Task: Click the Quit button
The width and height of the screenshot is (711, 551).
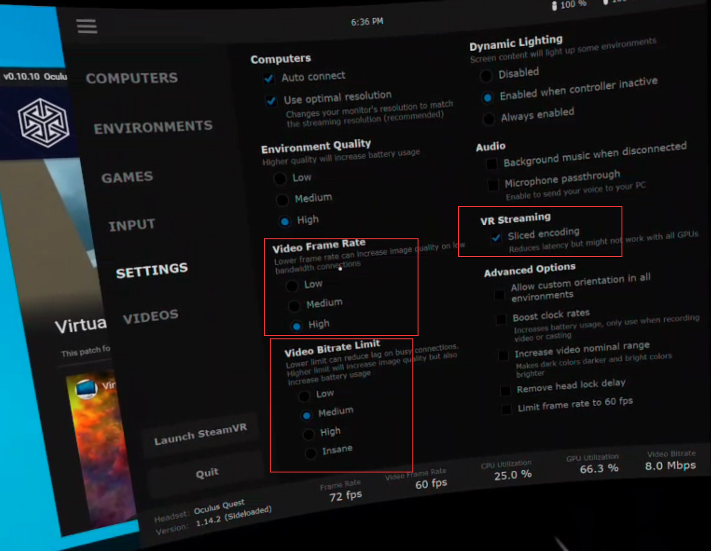Action: tap(207, 473)
